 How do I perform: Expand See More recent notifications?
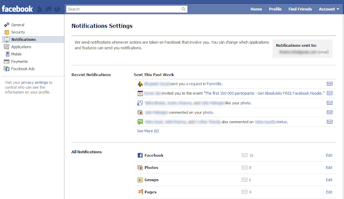[148, 131]
